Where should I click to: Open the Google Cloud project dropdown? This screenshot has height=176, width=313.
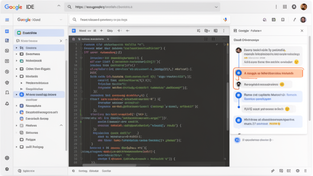(x=61, y=20)
